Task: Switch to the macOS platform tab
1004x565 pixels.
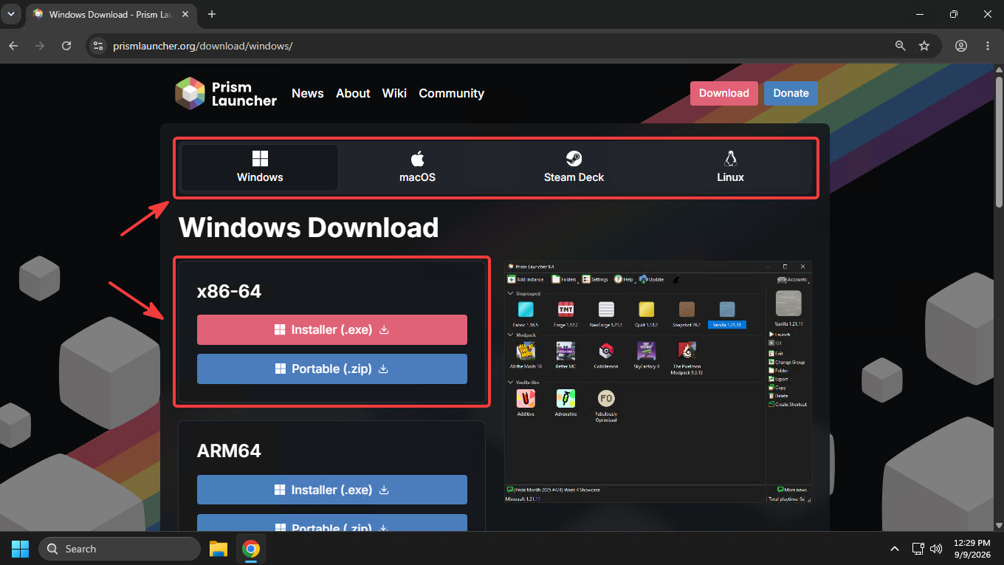Action: pos(417,168)
